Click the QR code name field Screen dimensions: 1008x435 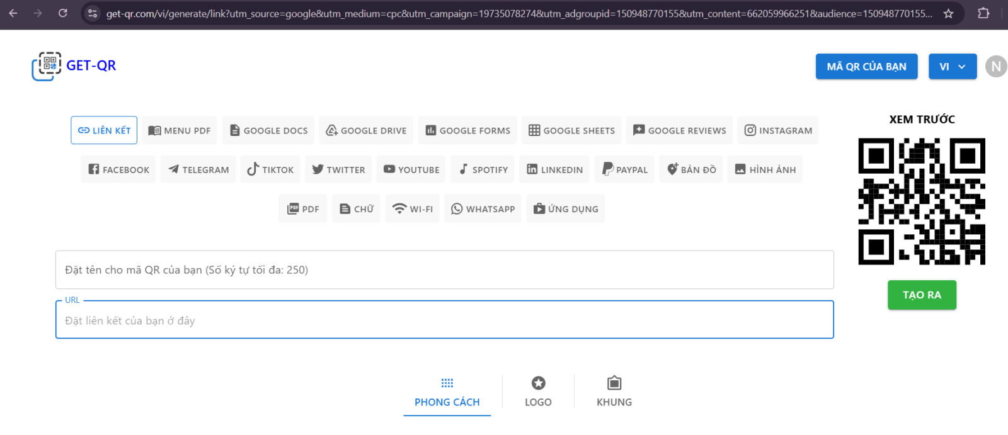(444, 270)
